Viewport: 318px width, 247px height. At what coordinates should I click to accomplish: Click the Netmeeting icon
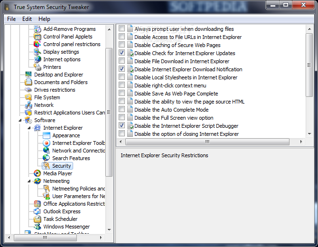pyautogui.click(x=37, y=181)
